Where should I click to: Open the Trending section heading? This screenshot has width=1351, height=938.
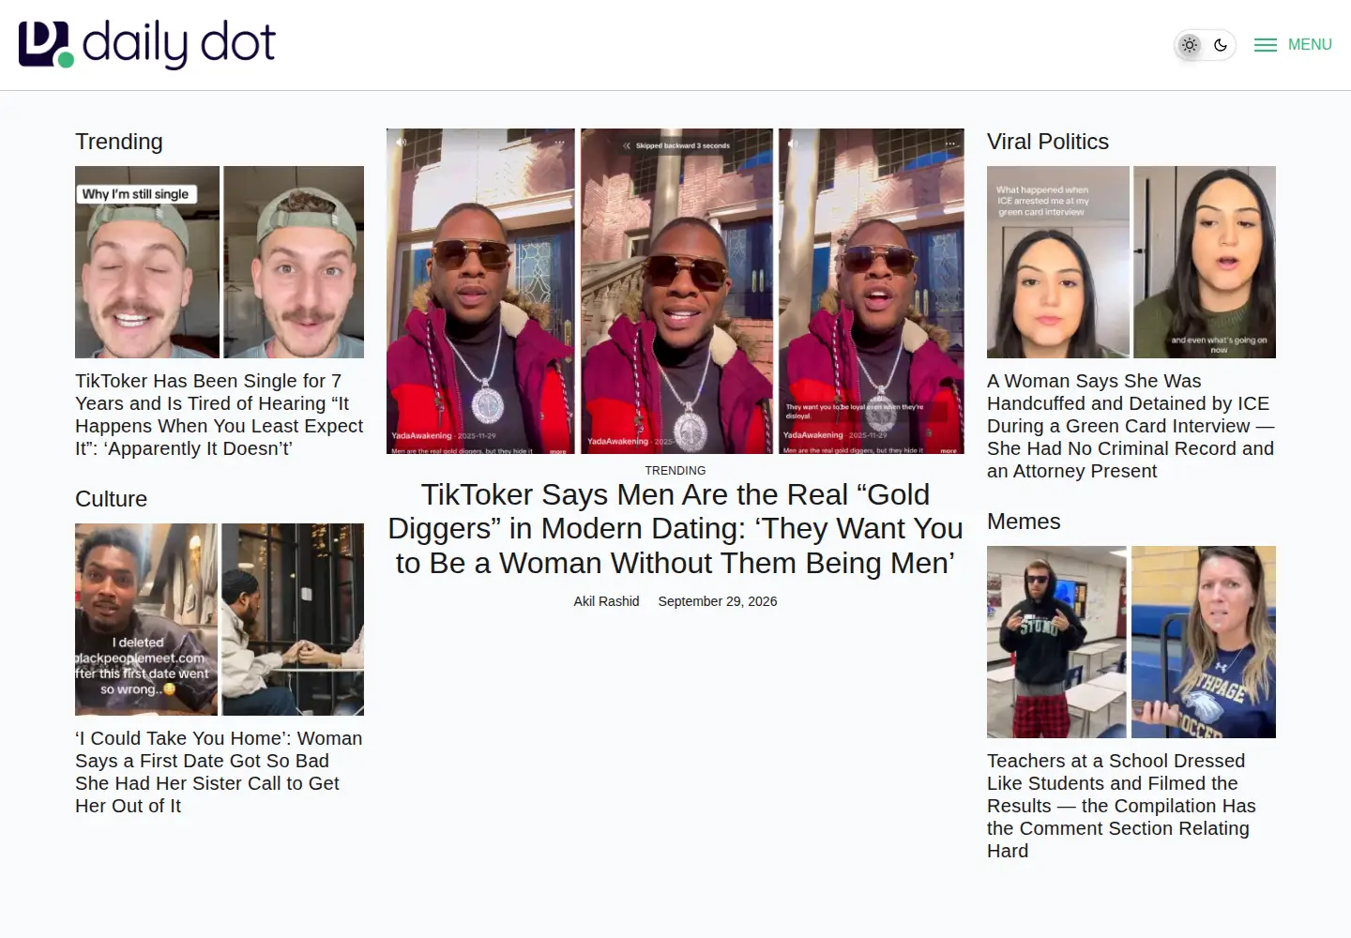[119, 142]
